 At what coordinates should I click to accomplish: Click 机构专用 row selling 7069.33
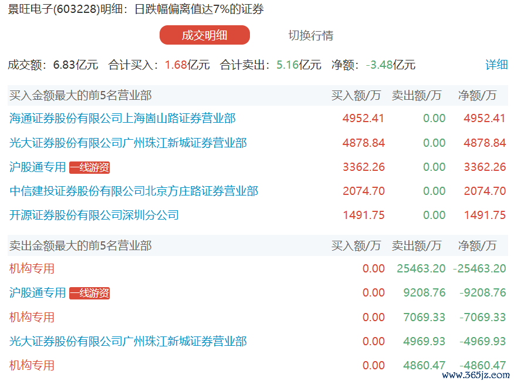[x=32, y=317]
